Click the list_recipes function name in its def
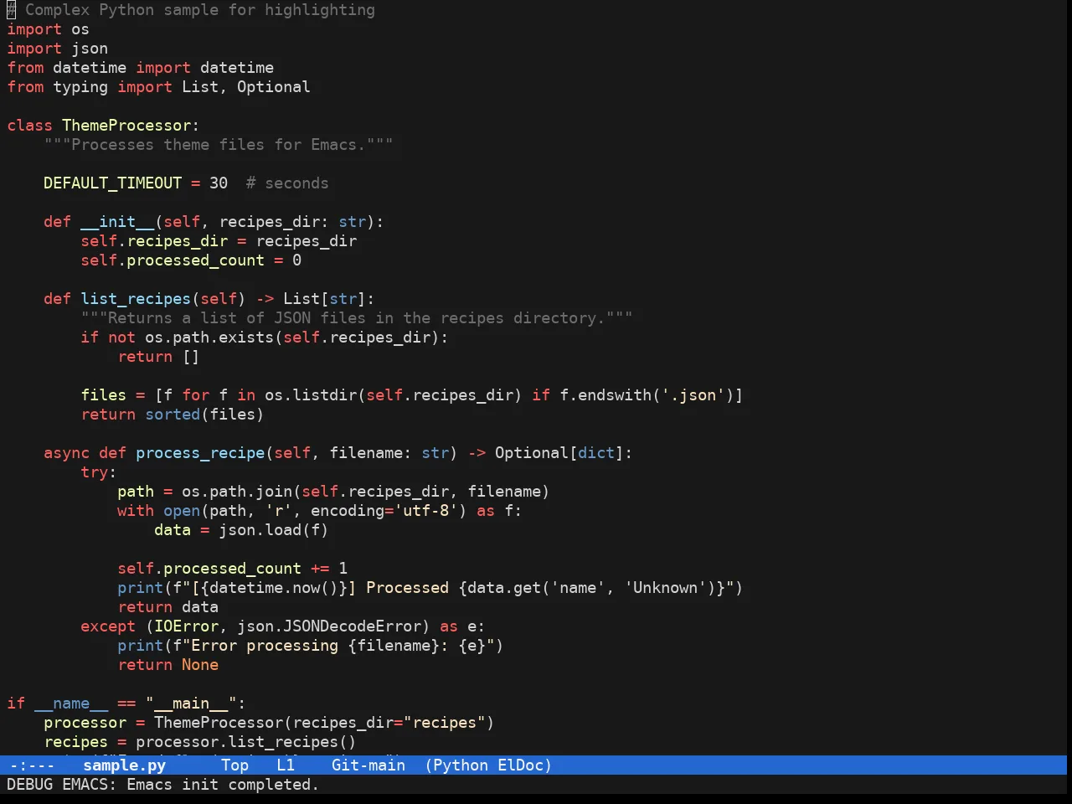Viewport: 1072px width, 804px height. pos(136,299)
